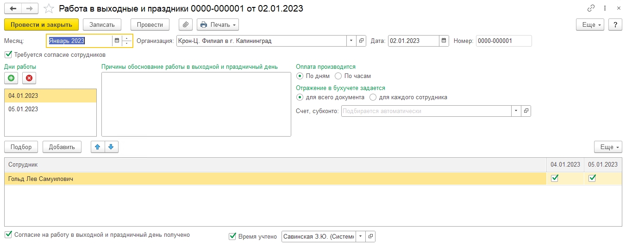The height and width of the screenshot is (246, 626).
Task: Click Сотрудник column header
Action: coord(275,165)
